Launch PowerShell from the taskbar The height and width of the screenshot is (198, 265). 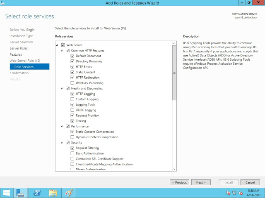(37, 193)
